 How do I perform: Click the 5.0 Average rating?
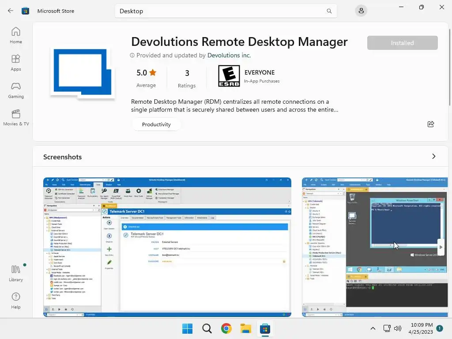[146, 79]
